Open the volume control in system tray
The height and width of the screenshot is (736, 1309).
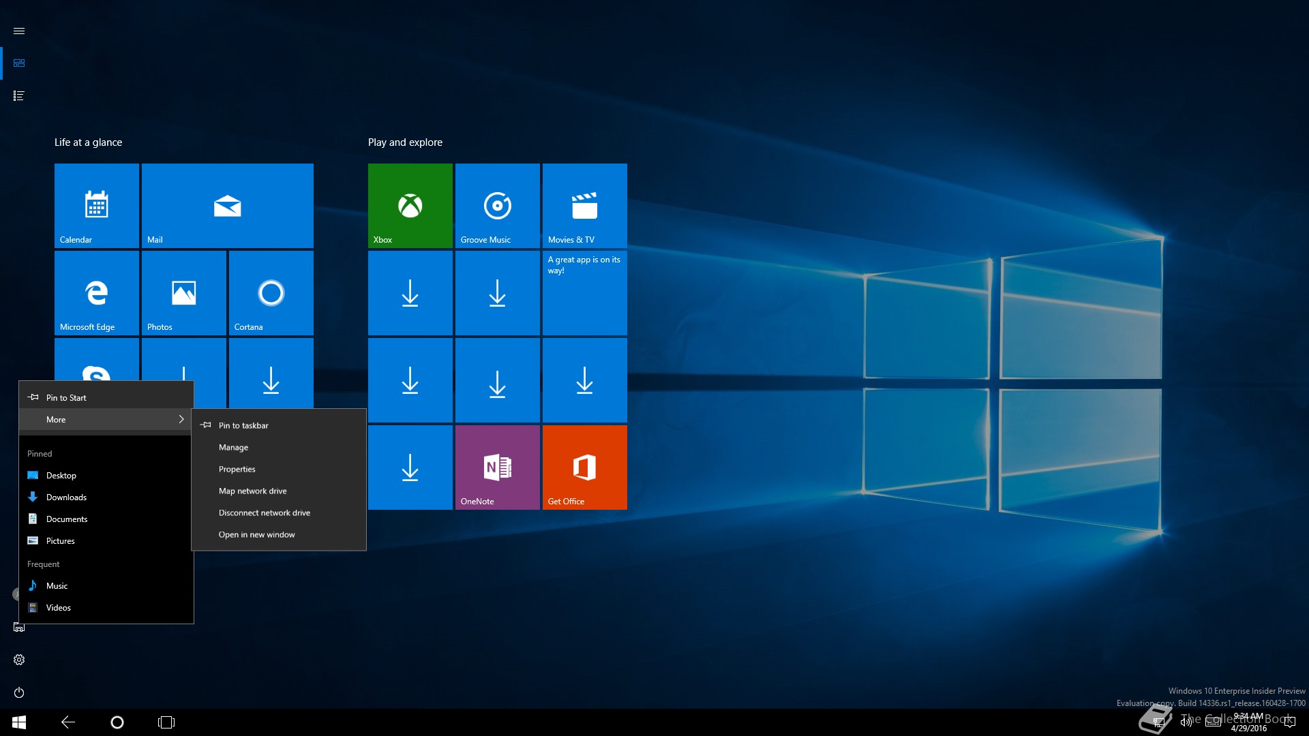tap(1186, 722)
